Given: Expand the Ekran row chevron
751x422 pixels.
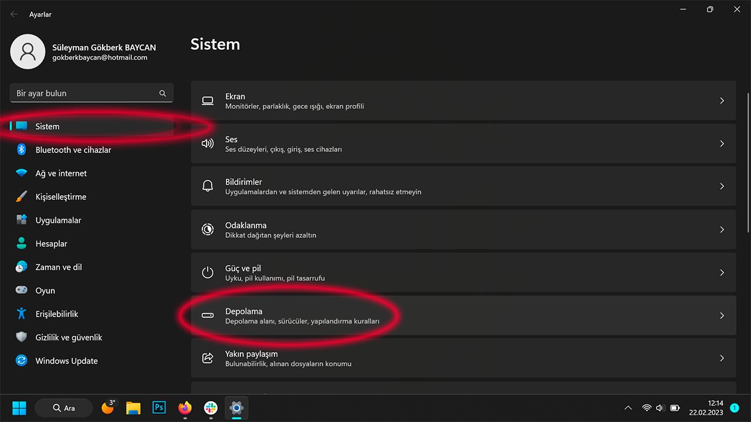Looking at the screenshot, I should [x=722, y=101].
